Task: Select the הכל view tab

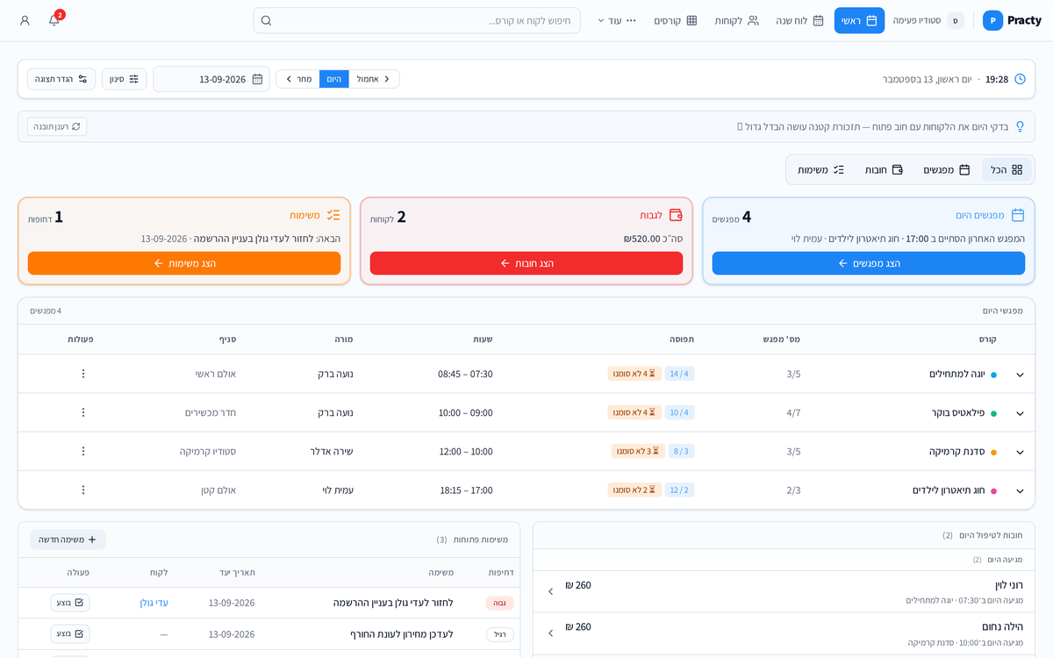Action: click(1006, 169)
